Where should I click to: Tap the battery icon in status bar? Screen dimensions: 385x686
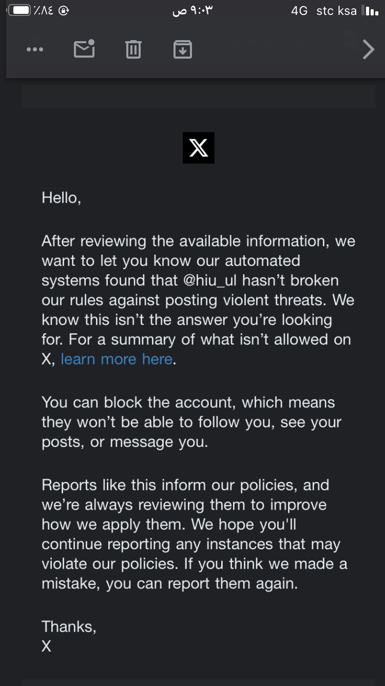pos(19,10)
